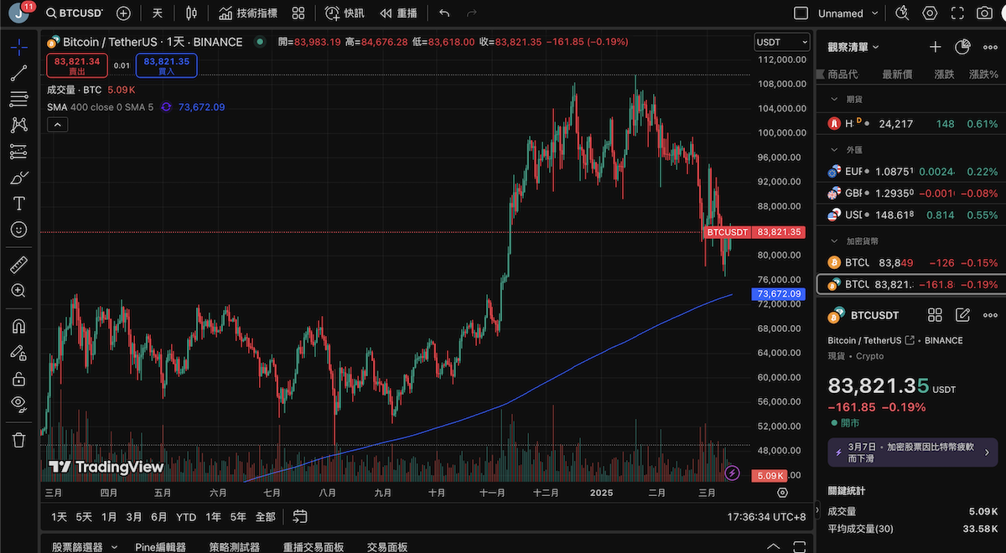The width and height of the screenshot is (1006, 553).
Task: Select the GBP row in watchlist
Action: (x=911, y=193)
